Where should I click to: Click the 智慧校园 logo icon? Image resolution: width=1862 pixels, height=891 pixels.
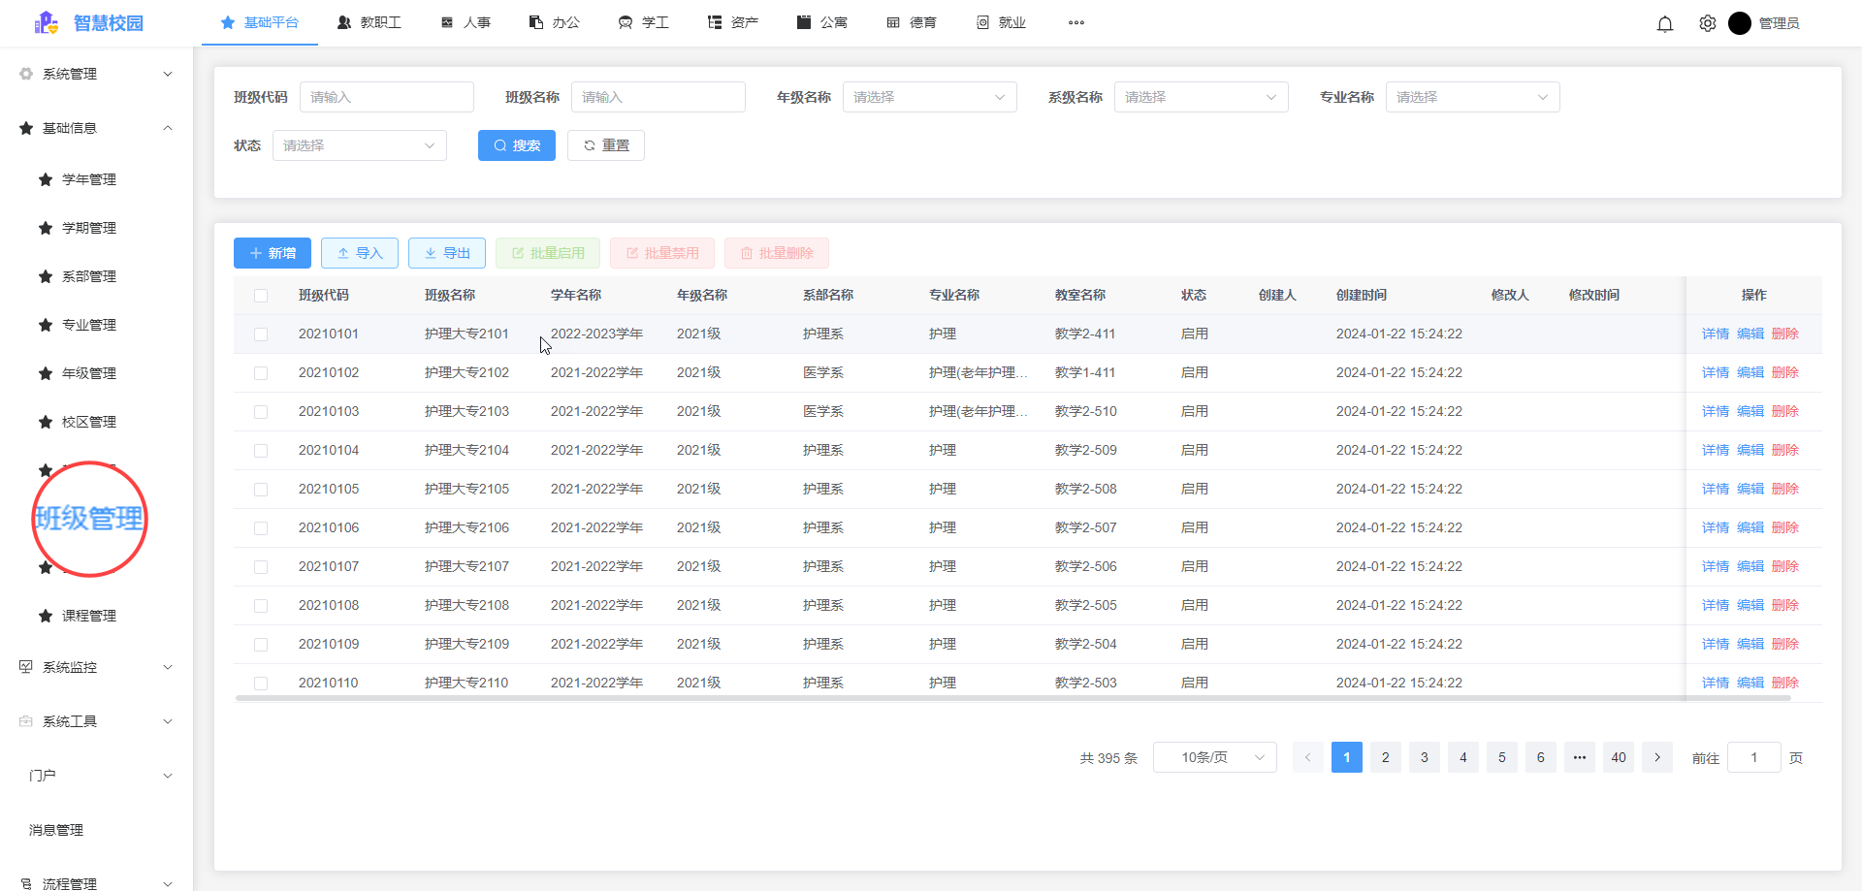pyautogui.click(x=46, y=22)
